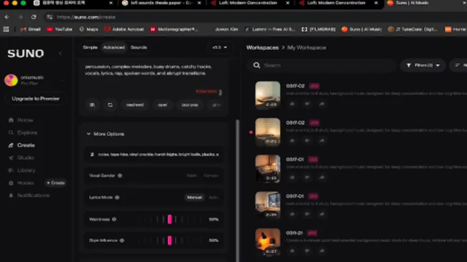Image resolution: width=467 pixels, height=262 pixels.
Task: Select Female vocal gender
Action: coord(211,175)
